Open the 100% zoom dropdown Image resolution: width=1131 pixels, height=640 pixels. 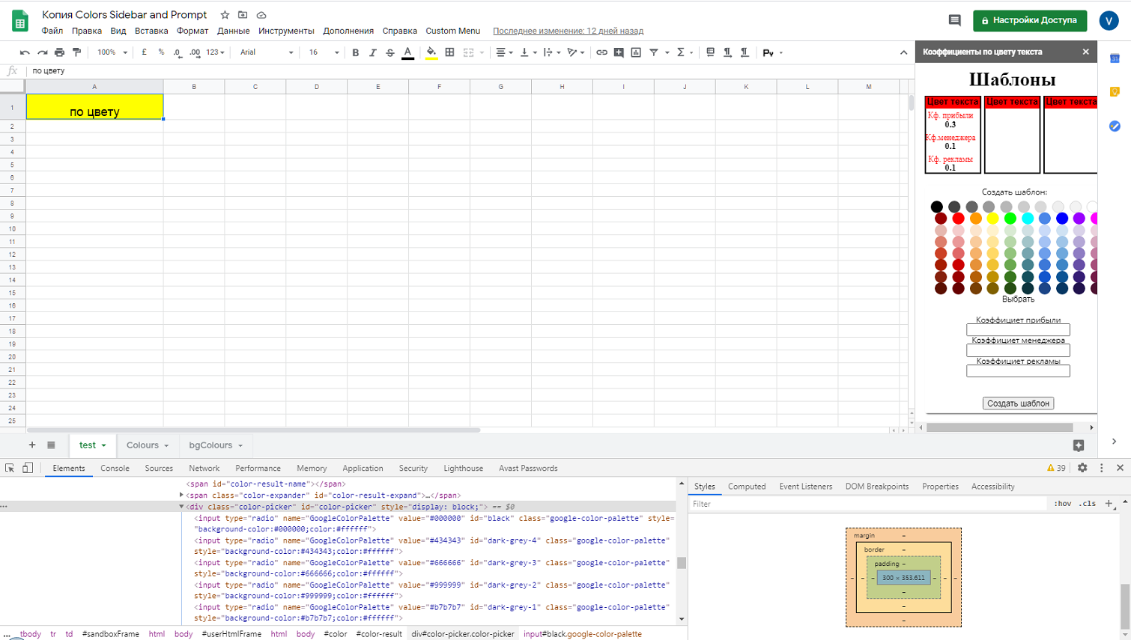coord(112,52)
